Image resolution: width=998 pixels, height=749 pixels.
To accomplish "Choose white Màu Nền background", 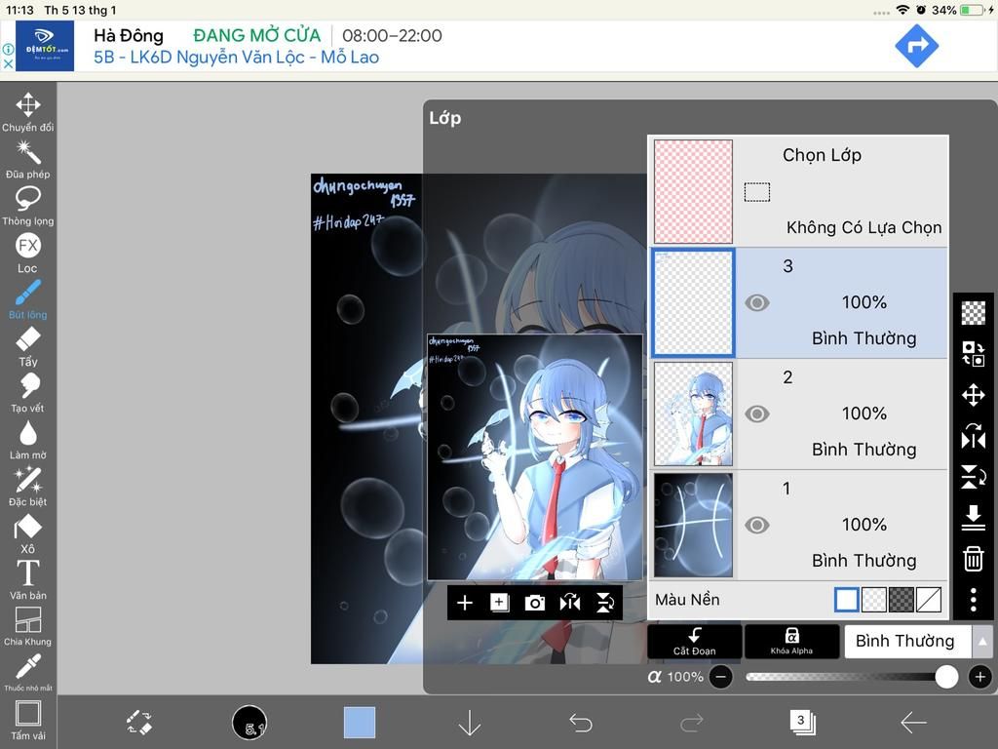I will [847, 600].
